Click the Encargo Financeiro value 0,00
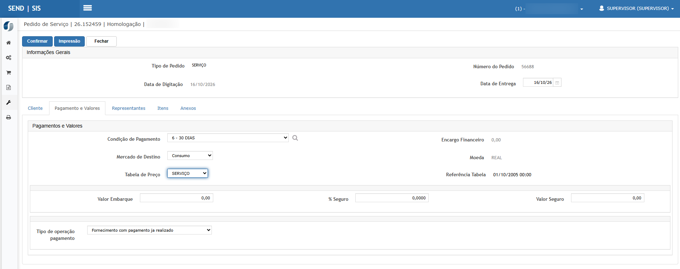680x269 pixels. click(496, 140)
